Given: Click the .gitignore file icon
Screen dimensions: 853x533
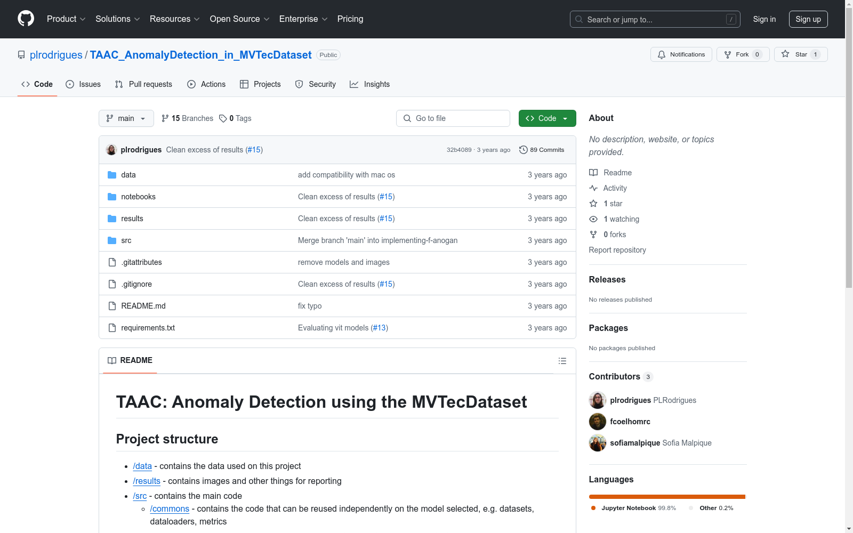Looking at the screenshot, I should (112, 284).
